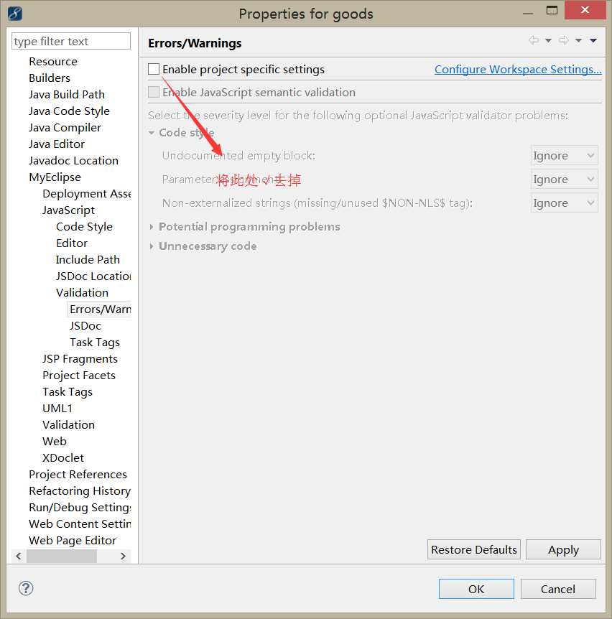Select Editor under JavaScript
Screen dimensions: 612x619
[72, 243]
